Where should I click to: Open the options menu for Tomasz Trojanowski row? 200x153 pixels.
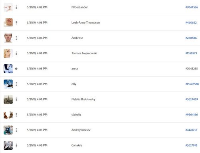click(16, 54)
